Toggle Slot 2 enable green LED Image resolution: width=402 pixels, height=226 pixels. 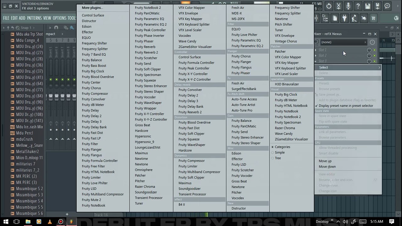pyautogui.click(x=374, y=56)
